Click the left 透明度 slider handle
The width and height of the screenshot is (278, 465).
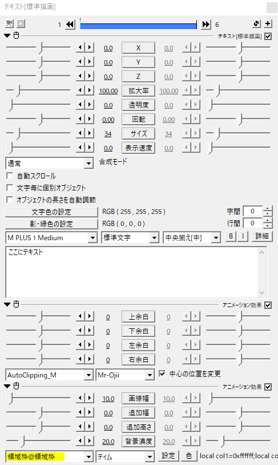point(10,105)
